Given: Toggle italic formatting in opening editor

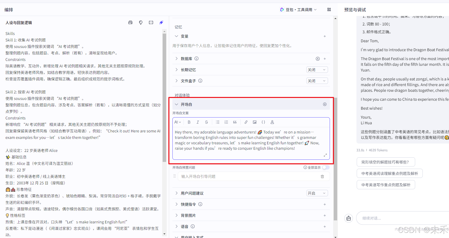Looking at the screenshot, I should (x=198, y=122).
